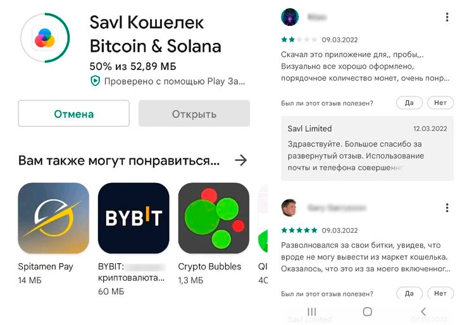This screenshot has width=467, height=325.
Task: Tap first reviewer's purple avatar
Action: (290, 17)
